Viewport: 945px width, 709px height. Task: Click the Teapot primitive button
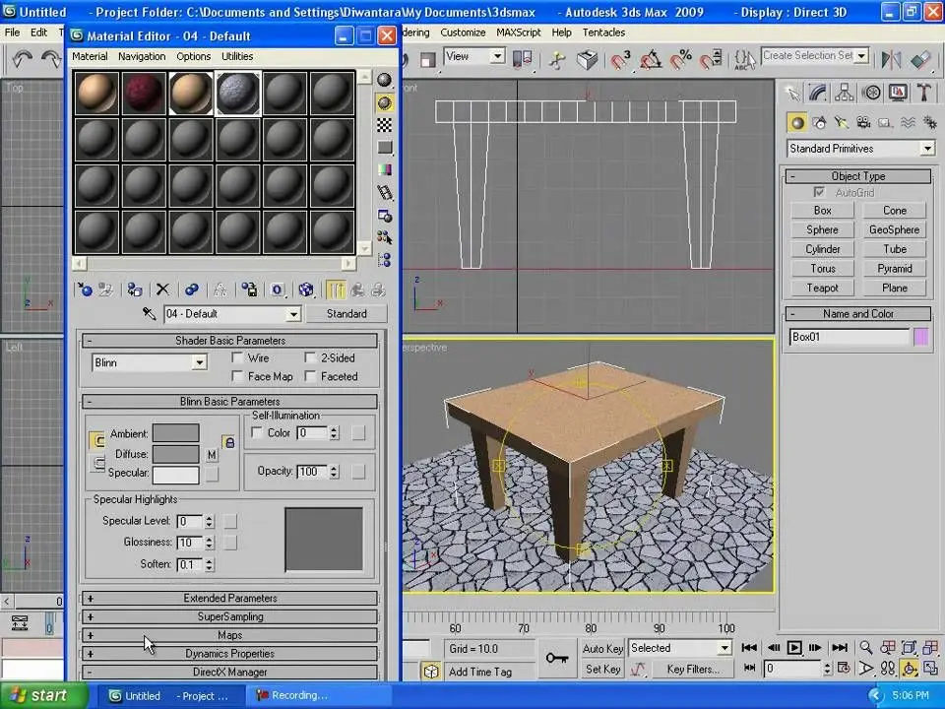click(823, 288)
